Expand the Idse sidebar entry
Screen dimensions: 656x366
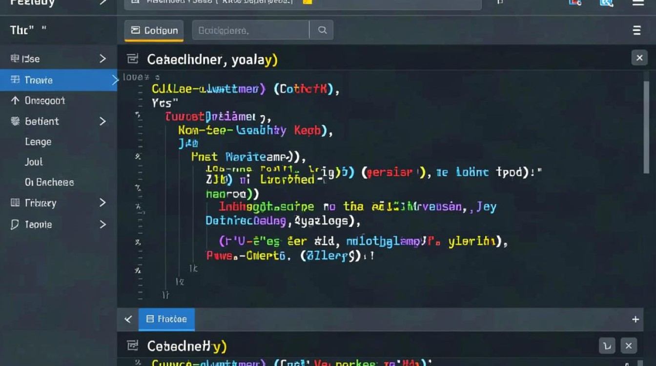pyautogui.click(x=102, y=58)
